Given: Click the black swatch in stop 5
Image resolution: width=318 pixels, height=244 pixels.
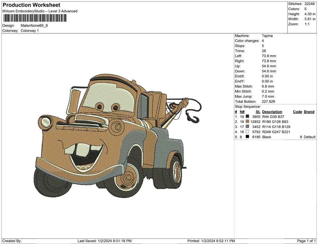Looking at the screenshot, I should [247, 137].
